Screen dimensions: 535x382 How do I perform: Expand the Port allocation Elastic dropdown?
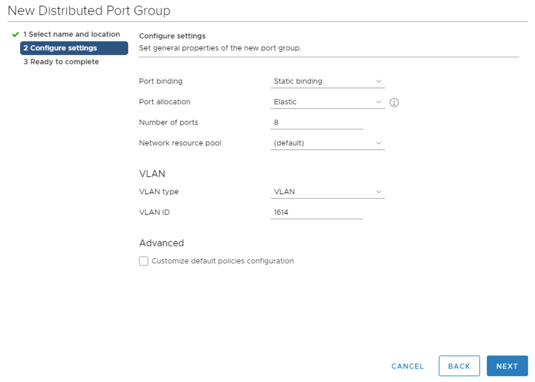[327, 102]
